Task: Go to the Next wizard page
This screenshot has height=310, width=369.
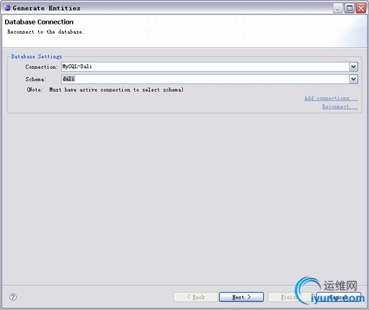Action: [241, 297]
